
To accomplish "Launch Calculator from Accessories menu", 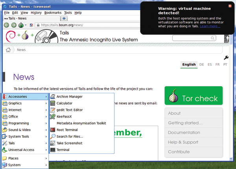I will tap(65, 103).
